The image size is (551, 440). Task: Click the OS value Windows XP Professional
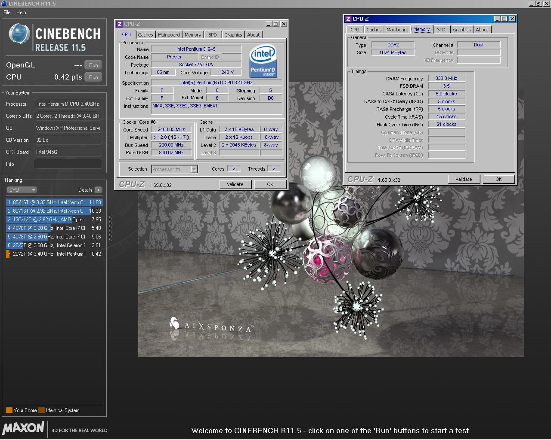tap(68, 128)
